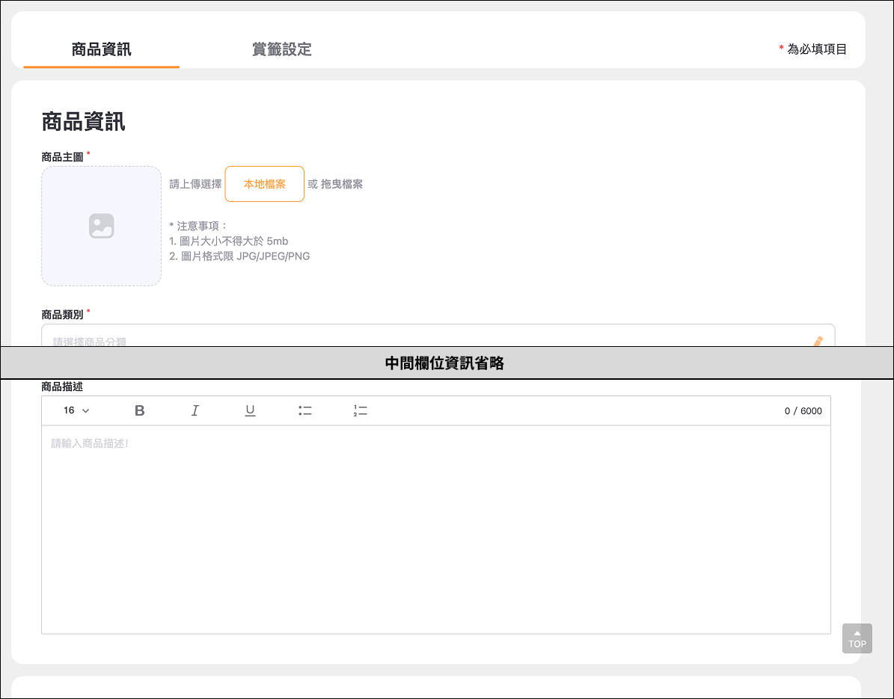Click the image placeholder in the upload box
The width and height of the screenshot is (894, 699).
point(101,226)
